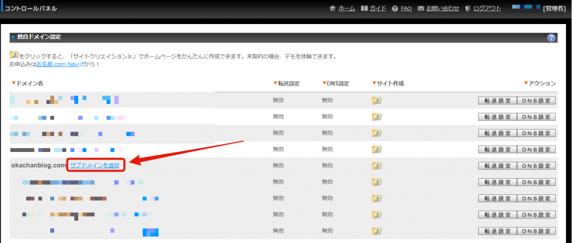Sort by ドメイン名 column header
Screen dimensions: 572x243
click(x=27, y=84)
